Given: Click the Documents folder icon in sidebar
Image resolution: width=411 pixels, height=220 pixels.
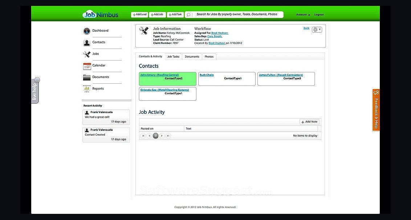Looking at the screenshot, I should [87, 78].
